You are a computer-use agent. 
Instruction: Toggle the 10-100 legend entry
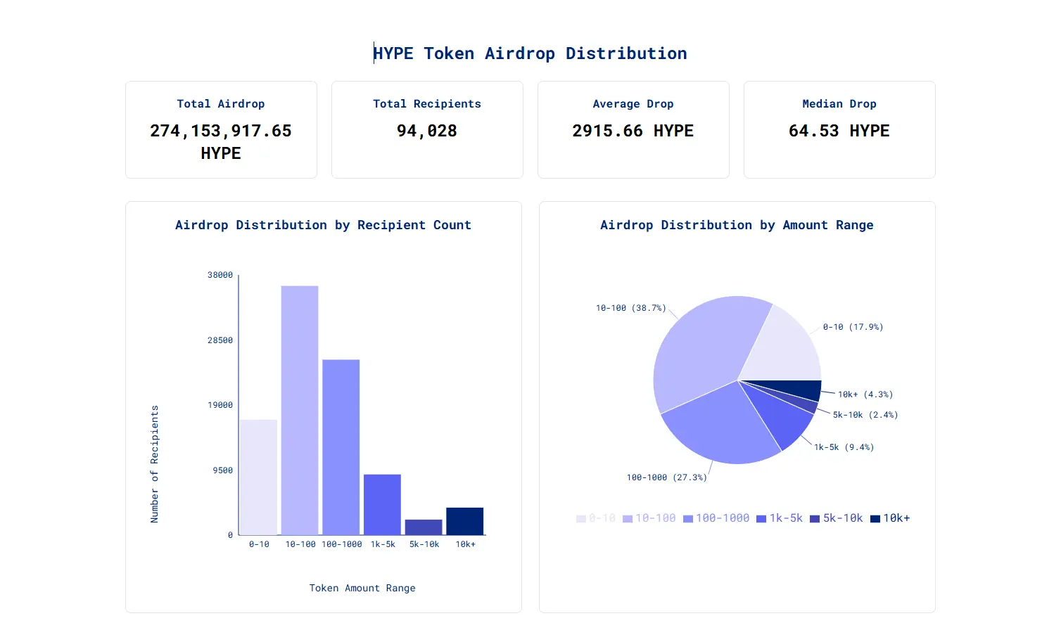pyautogui.click(x=649, y=518)
